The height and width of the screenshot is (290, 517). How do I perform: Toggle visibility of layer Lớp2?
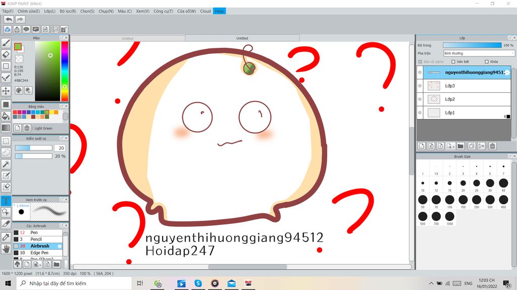[x=420, y=99]
